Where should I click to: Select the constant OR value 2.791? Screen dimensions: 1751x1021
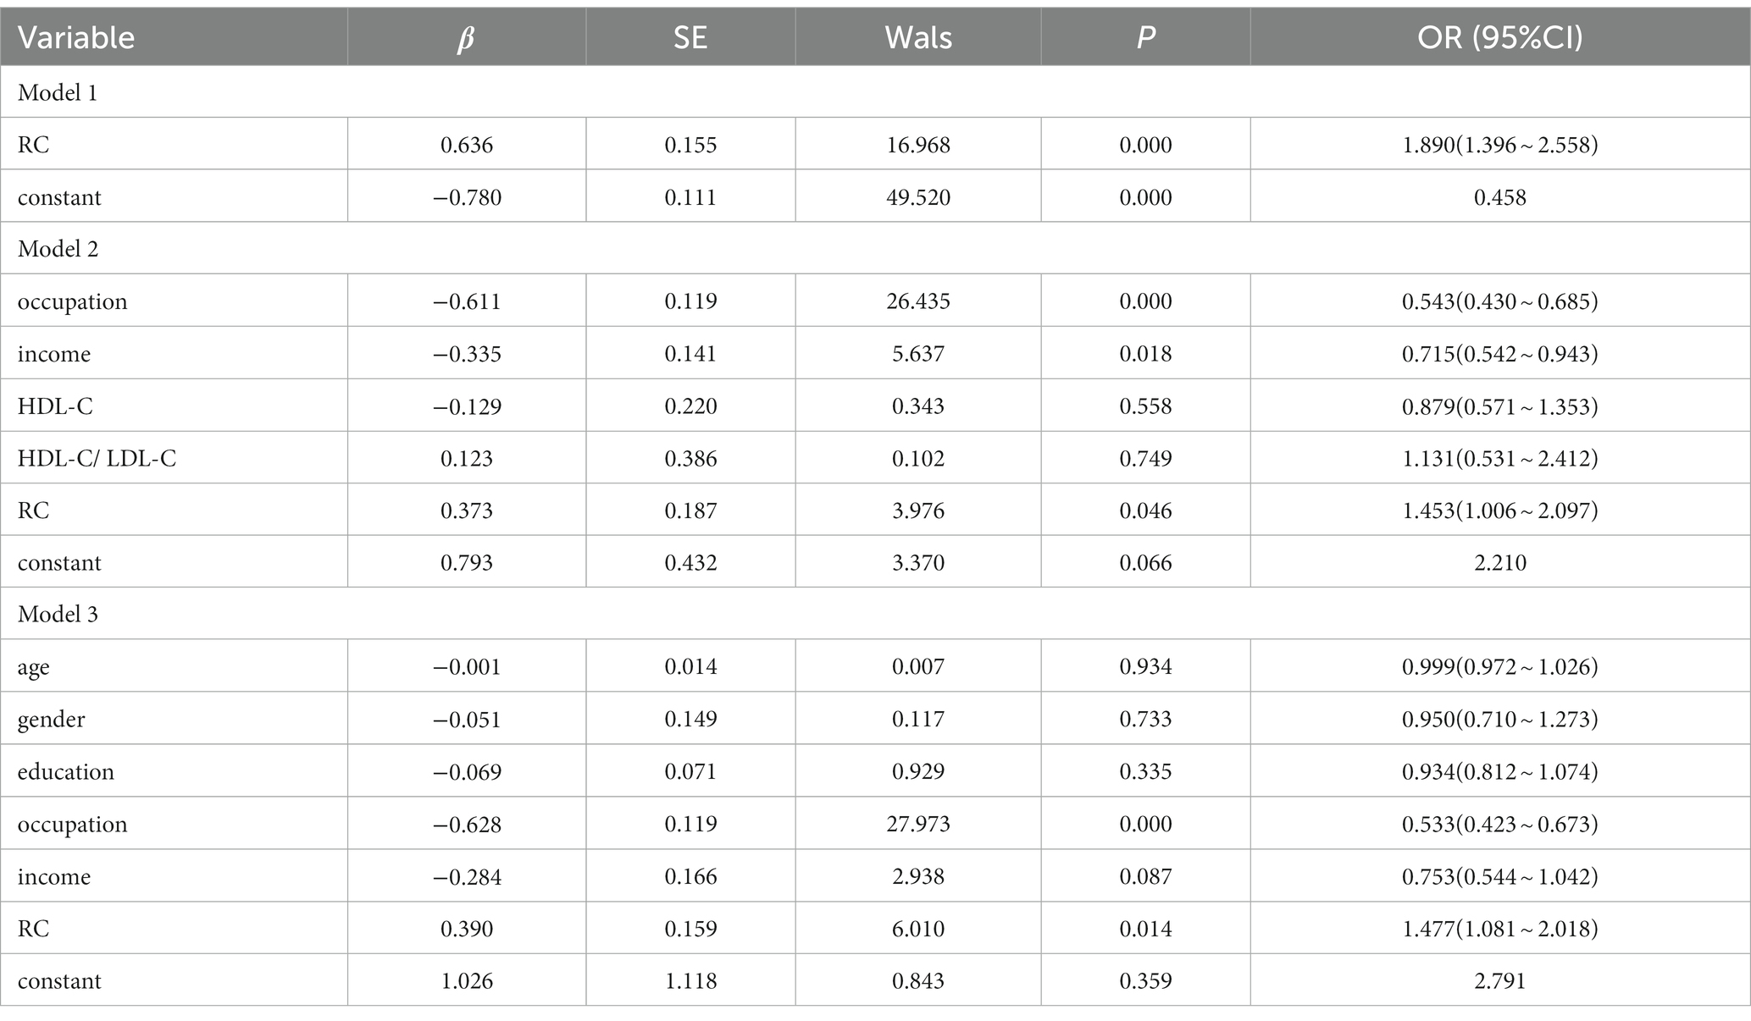coord(1500,980)
